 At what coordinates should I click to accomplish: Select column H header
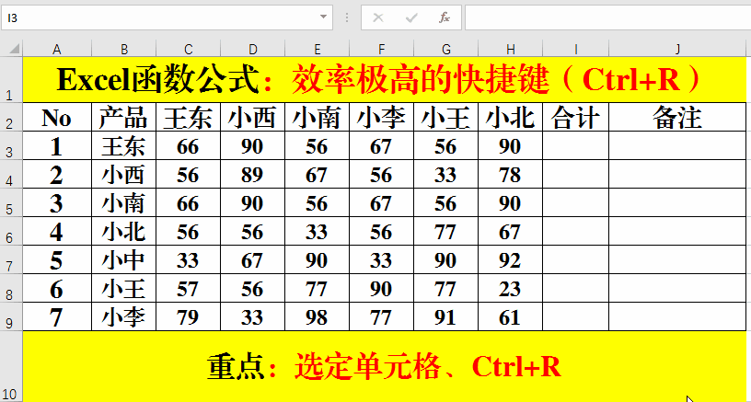coord(511,49)
